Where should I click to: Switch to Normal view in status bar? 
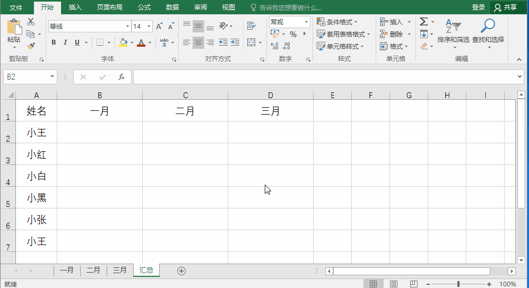click(373, 284)
